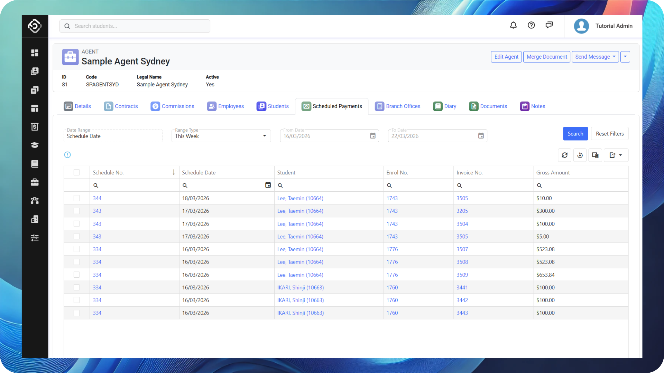Expand the export options dropdown

point(616,155)
